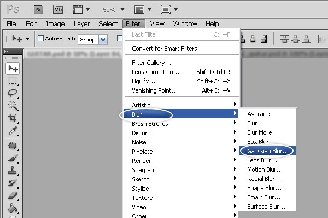Choose Liquify filter

coord(181,81)
